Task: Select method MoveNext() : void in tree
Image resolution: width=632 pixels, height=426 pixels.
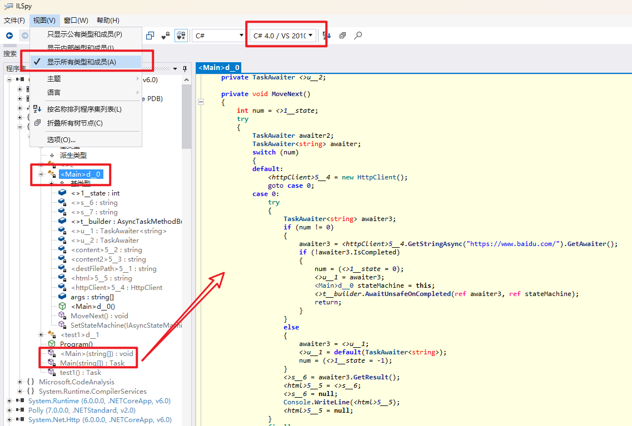Action: (99, 316)
